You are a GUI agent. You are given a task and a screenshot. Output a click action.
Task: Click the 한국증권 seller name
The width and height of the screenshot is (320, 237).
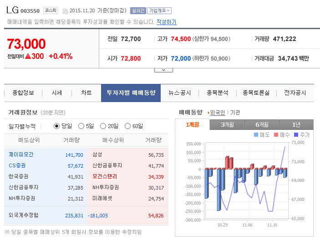tap(18, 176)
